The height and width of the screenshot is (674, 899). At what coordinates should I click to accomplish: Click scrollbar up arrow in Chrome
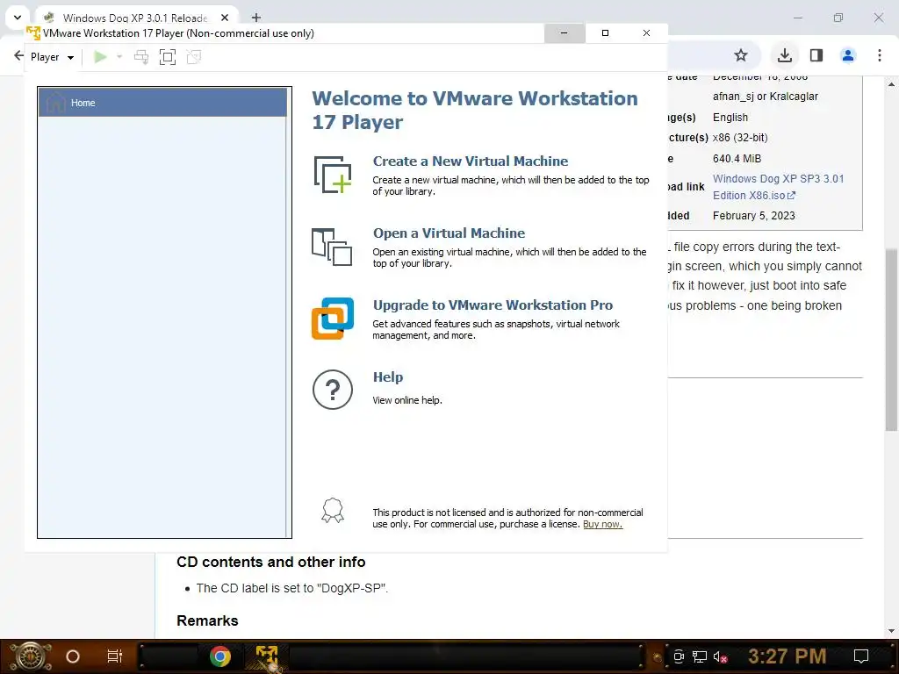[891, 84]
